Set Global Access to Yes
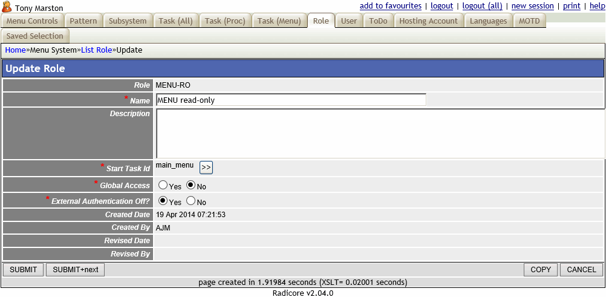The width and height of the screenshot is (606, 297). (x=163, y=185)
